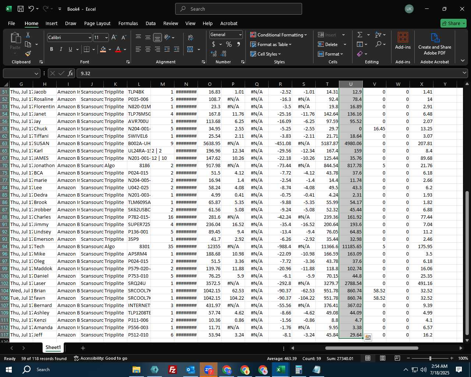Click the Search box in title bar
The width and height of the screenshot is (471, 377).
click(x=238, y=9)
